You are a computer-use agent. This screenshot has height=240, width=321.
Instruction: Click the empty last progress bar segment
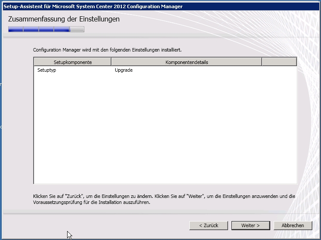[77, 30]
